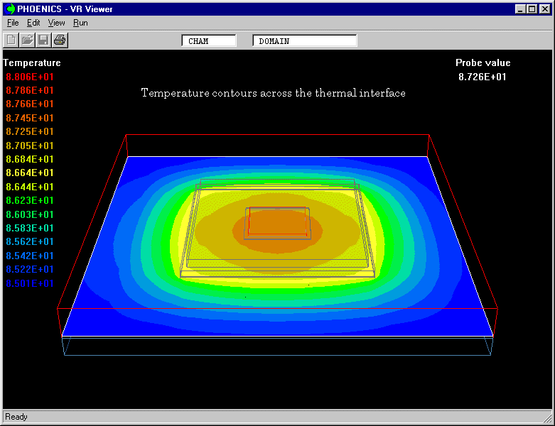The image size is (555, 426).
Task: Select the 8.501E+01 dark blue legend value
Action: 29,283
